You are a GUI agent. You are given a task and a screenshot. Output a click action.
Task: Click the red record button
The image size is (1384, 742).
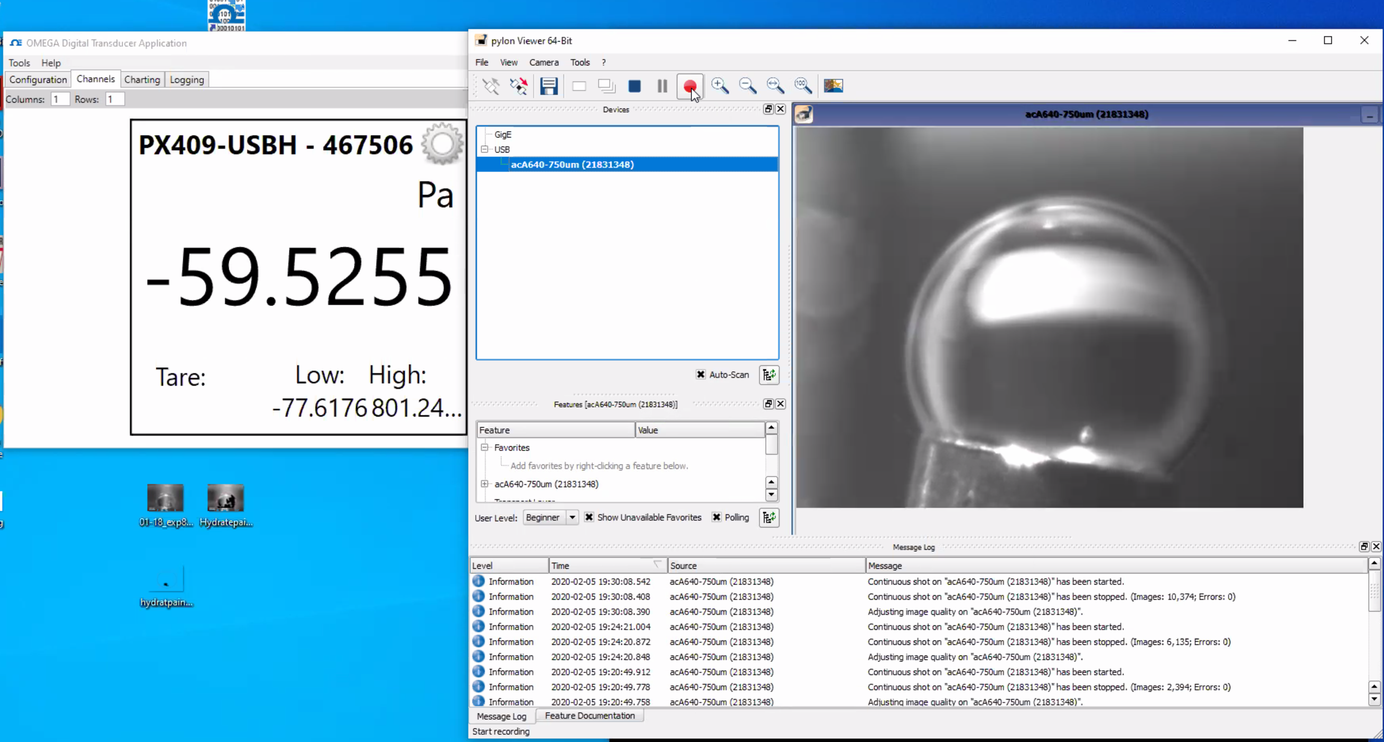click(690, 86)
